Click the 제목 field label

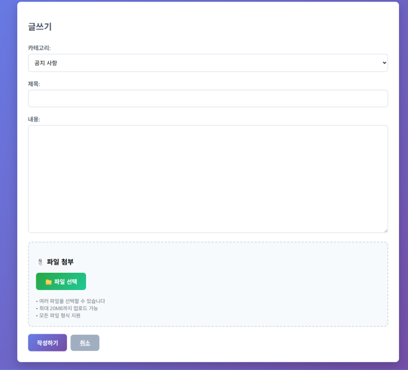tap(34, 84)
